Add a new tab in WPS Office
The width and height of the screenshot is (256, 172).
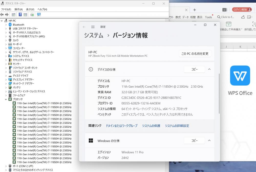pos(195,10)
